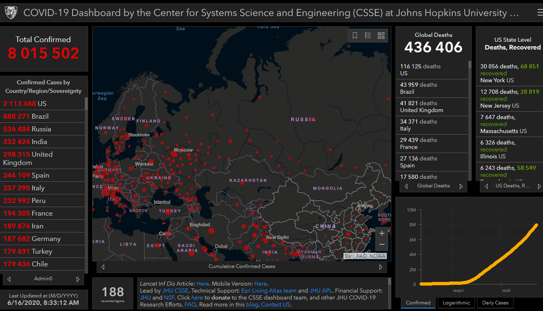This screenshot has height=311, width=543.
Task: Go to next Admin0 list with right arrow
Action: pos(78,279)
